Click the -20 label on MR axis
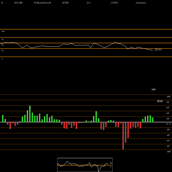This screenshot has height=172, width=172. 168,130
